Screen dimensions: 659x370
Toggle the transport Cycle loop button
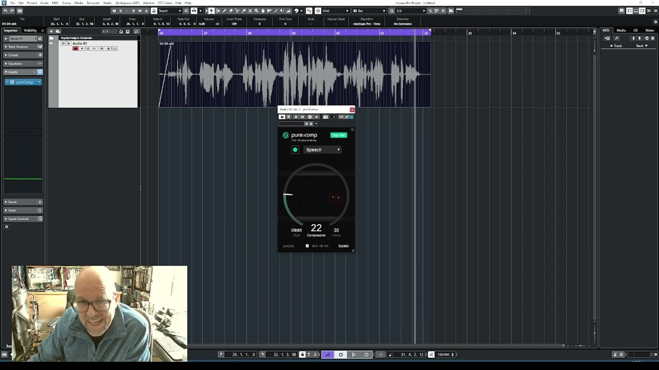coord(327,355)
